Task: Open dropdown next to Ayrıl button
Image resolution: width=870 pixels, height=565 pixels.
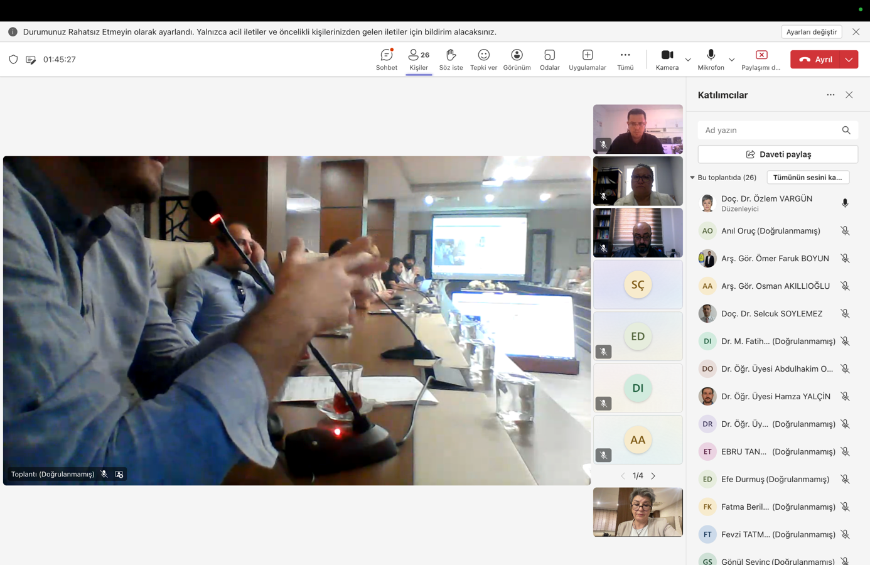Action: tap(849, 60)
